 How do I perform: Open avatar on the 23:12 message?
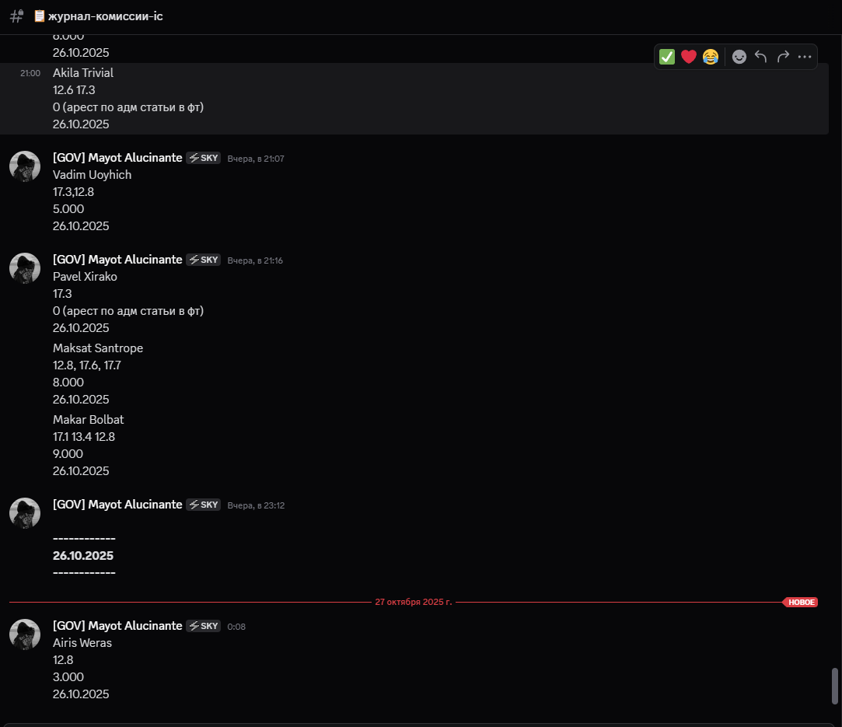coord(25,513)
